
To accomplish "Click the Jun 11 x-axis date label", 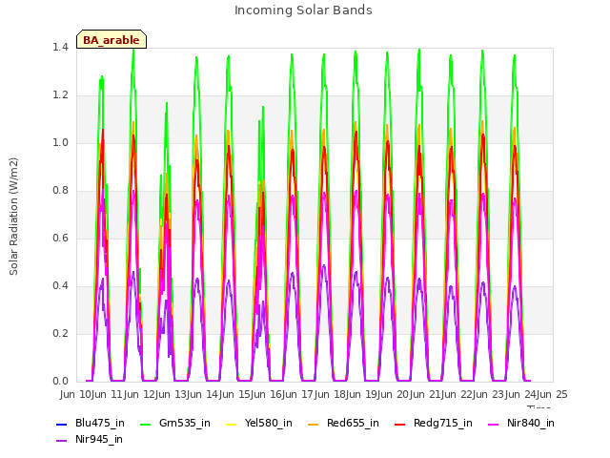I will click(x=108, y=394).
